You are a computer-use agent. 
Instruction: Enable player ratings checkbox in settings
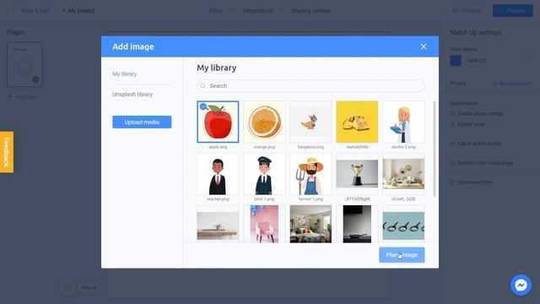pyautogui.click(x=452, y=114)
